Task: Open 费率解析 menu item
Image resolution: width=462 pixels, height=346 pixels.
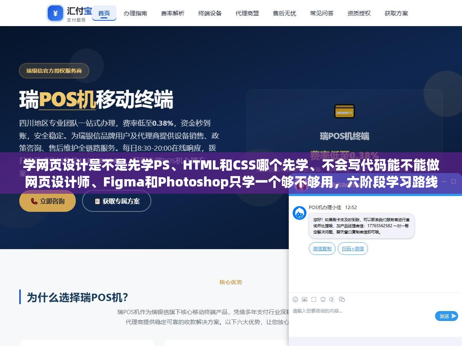Action: [x=172, y=13]
